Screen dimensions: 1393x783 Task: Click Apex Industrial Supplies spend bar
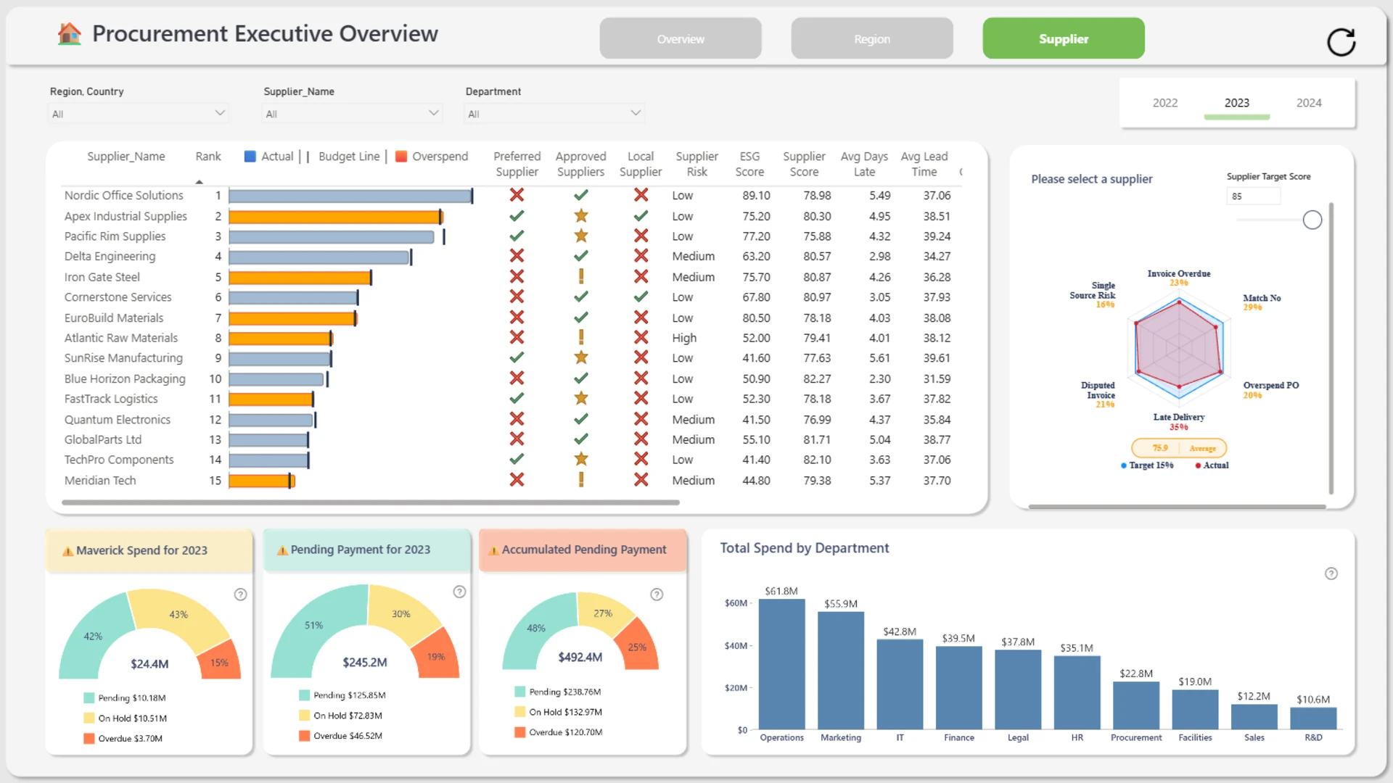click(x=335, y=216)
